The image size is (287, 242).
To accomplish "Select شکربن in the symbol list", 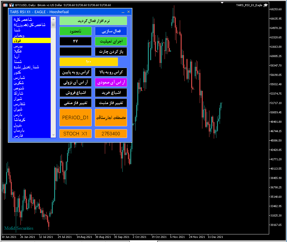I will coord(32,83).
